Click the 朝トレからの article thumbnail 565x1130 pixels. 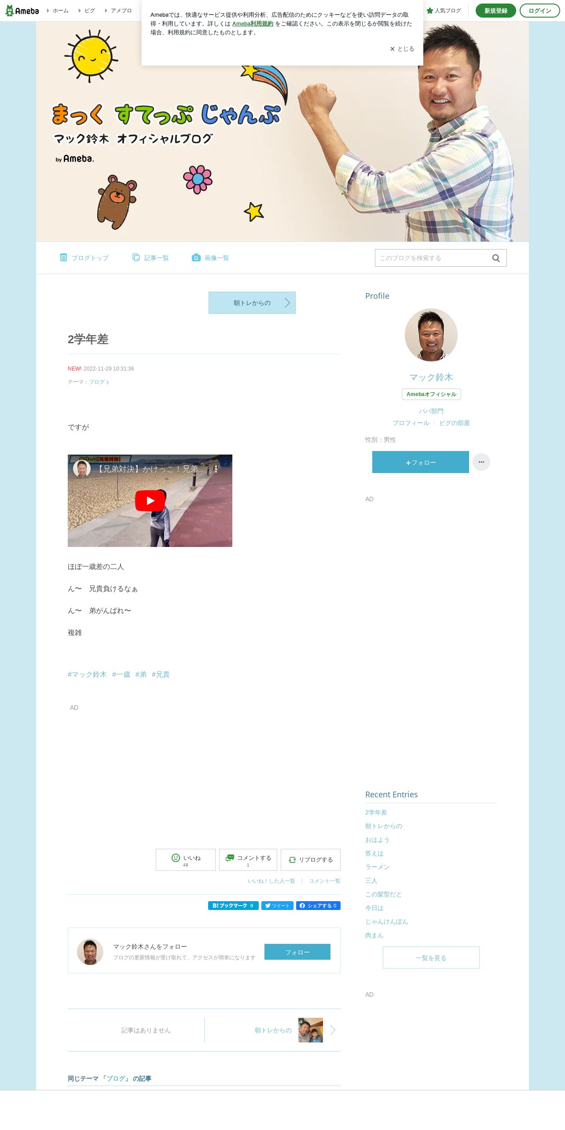311,1030
